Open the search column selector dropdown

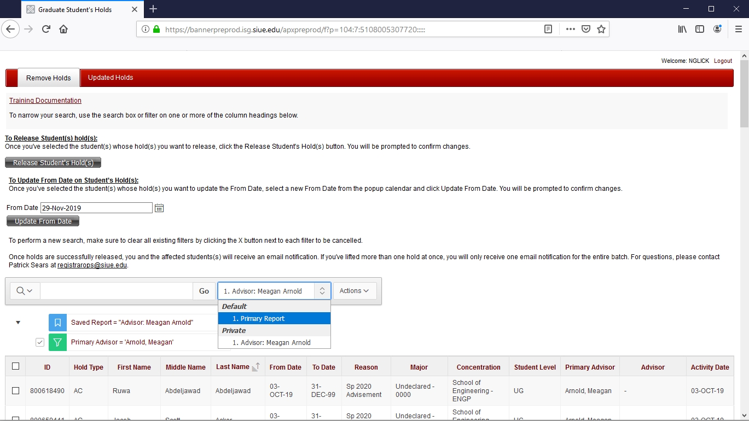pos(25,291)
